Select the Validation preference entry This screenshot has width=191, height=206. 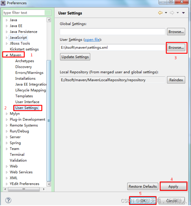pos(18,161)
